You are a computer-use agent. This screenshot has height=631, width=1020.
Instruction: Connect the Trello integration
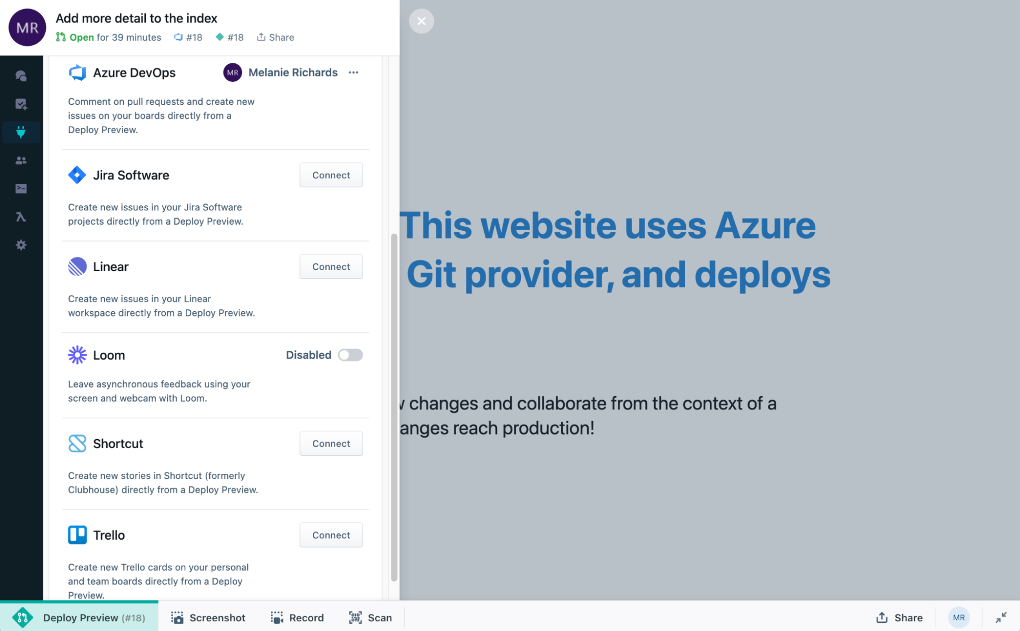331,535
